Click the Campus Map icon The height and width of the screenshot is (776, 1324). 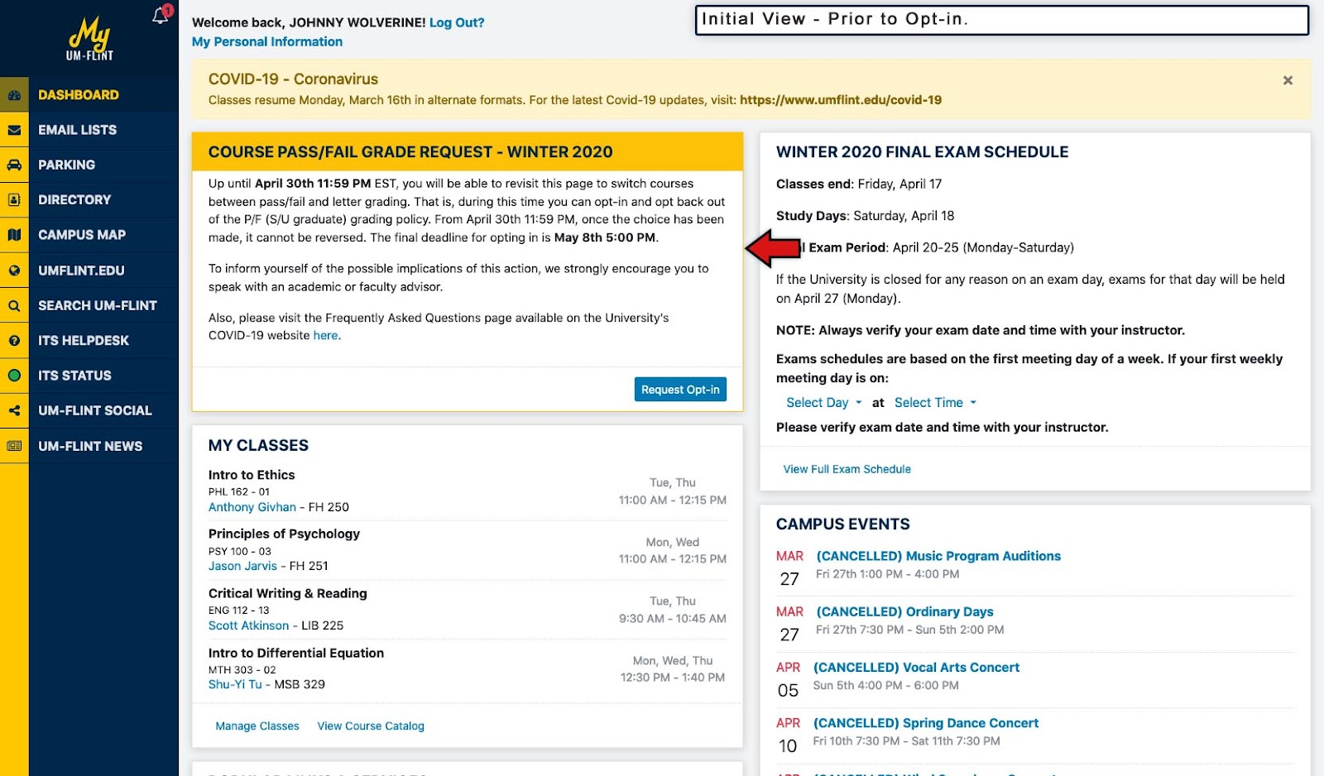pyautogui.click(x=14, y=235)
